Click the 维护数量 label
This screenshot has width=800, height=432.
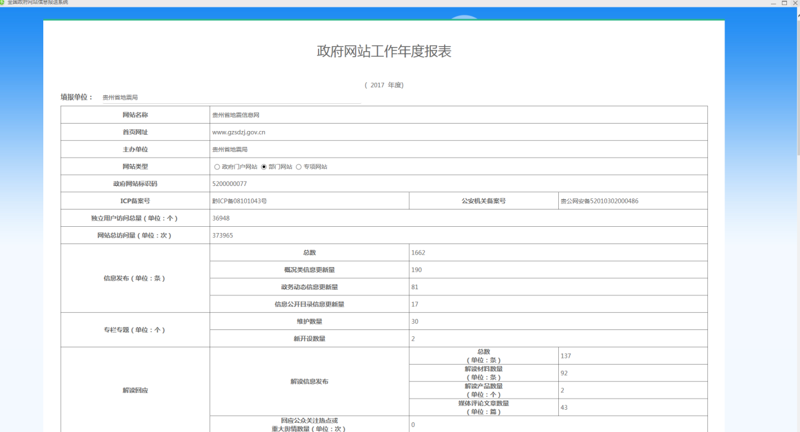coord(309,321)
